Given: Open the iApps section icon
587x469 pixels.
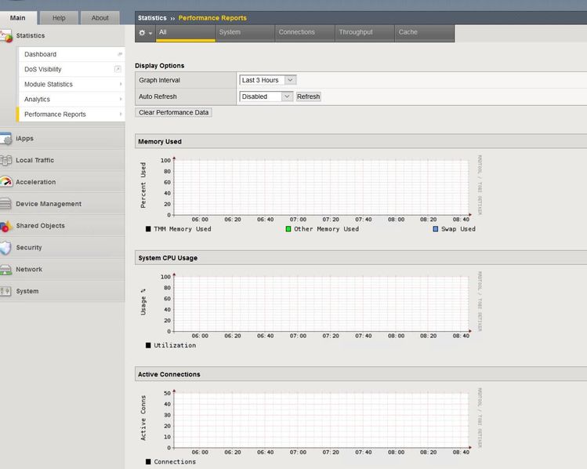Looking at the screenshot, I should click(6, 139).
